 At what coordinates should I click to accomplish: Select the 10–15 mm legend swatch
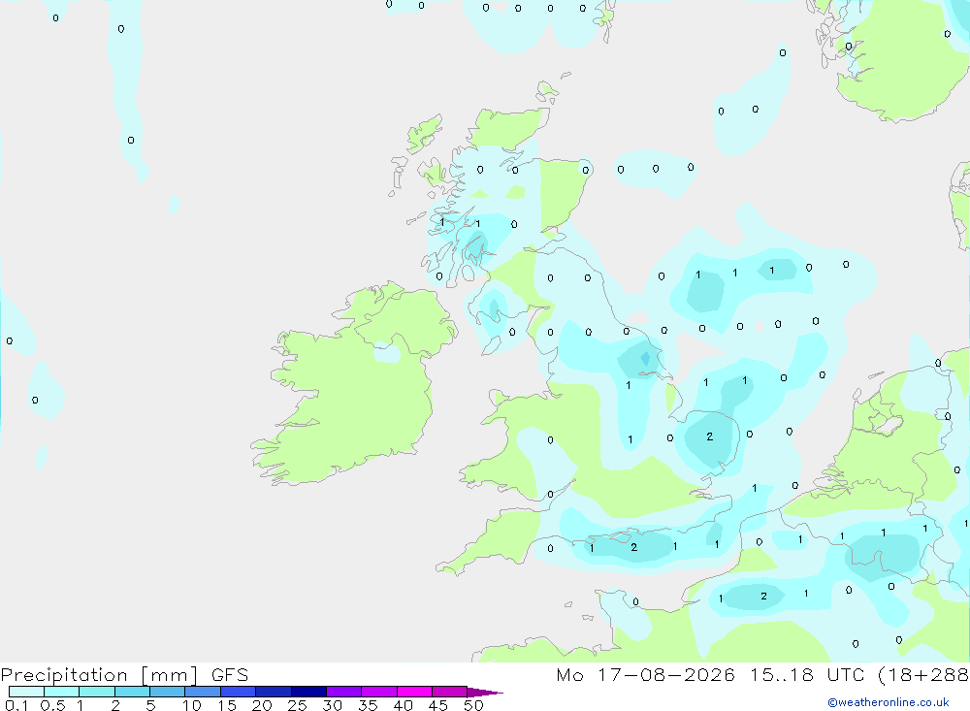tap(203, 692)
